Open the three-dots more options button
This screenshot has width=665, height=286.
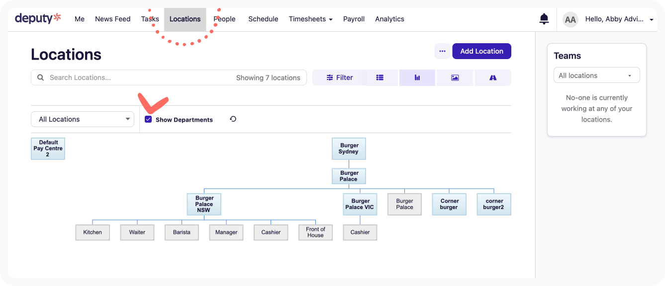click(x=442, y=51)
